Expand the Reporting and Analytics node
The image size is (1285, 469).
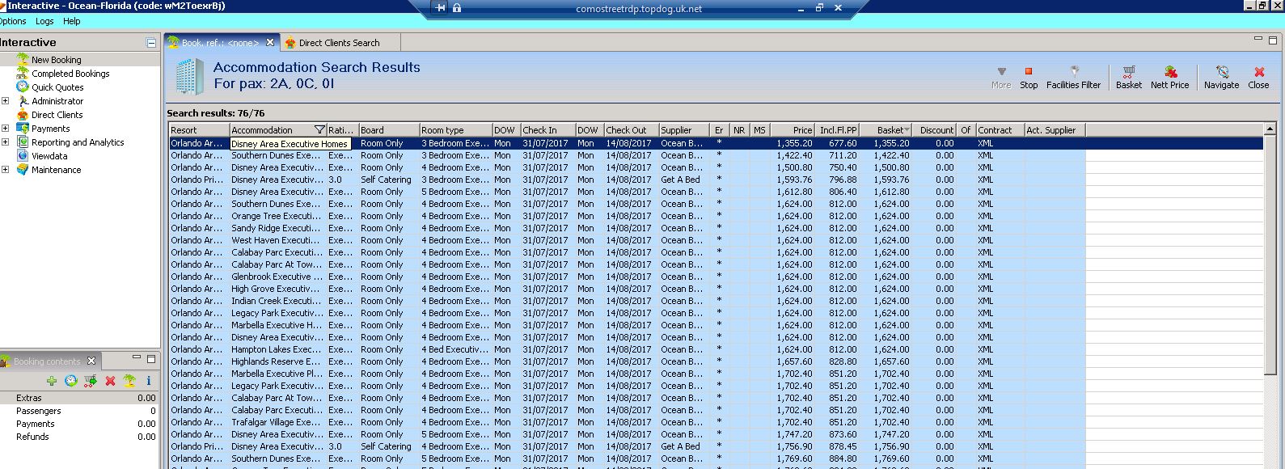(6, 142)
